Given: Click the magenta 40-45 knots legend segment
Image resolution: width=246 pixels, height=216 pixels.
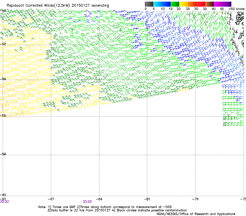Looking at the screenshot, I should pyautogui.click(x=218, y=4).
